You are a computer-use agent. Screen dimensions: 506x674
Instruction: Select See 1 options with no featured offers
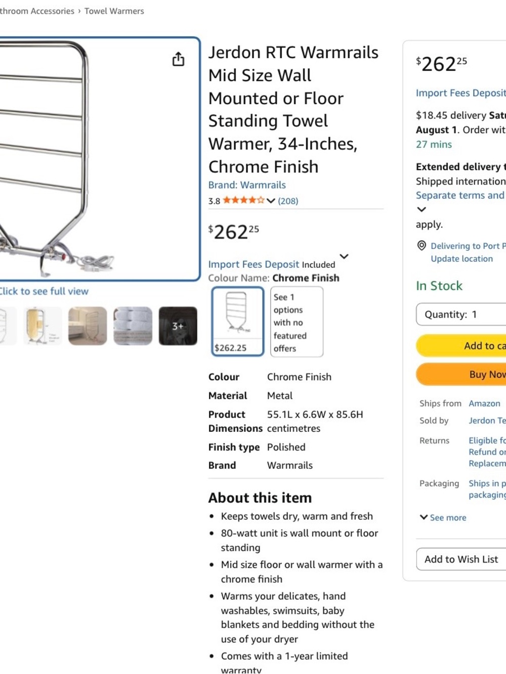coord(297,322)
